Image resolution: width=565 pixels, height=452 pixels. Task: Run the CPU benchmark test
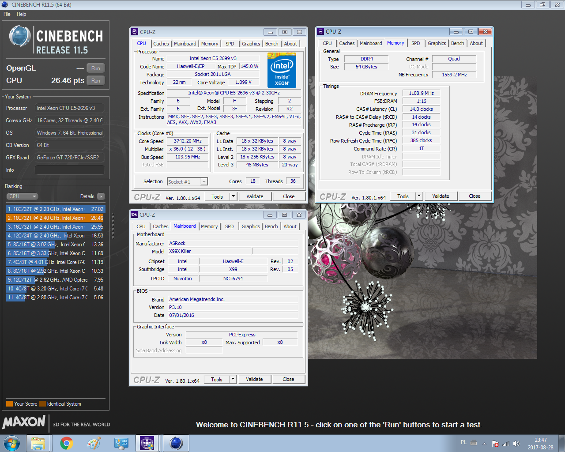[96, 81]
